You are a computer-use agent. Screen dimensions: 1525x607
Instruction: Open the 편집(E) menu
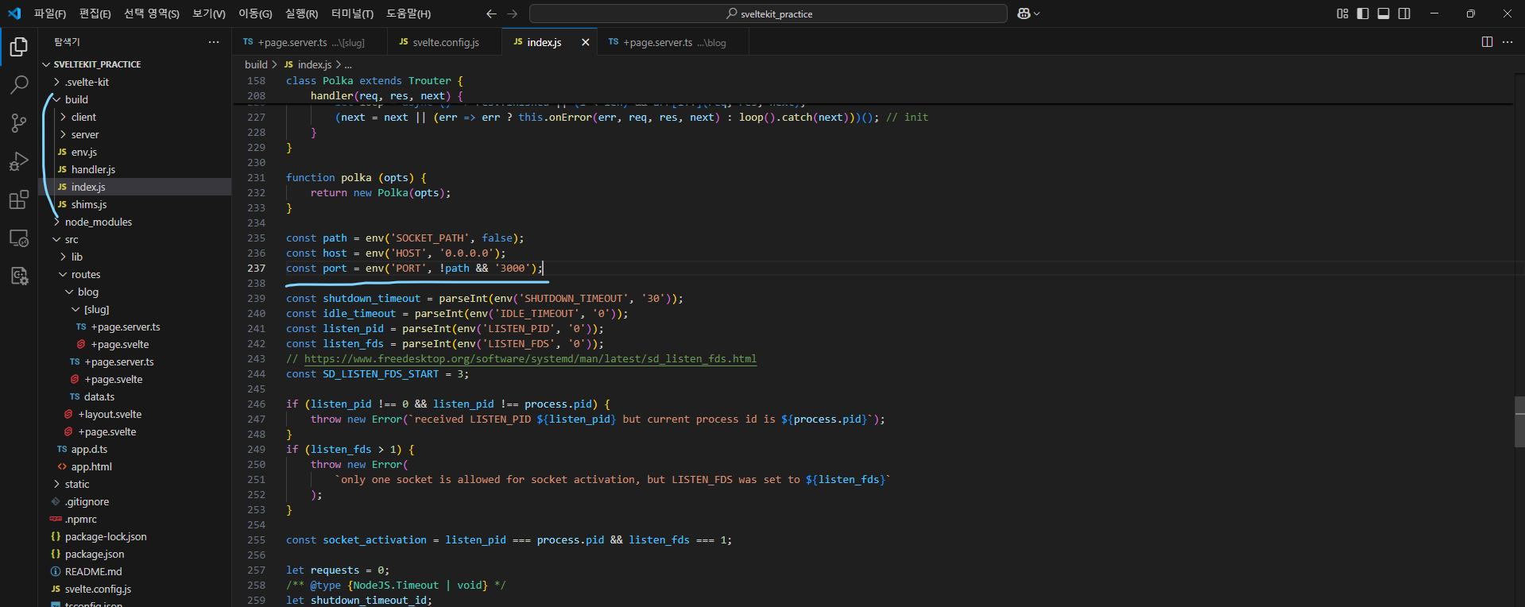95,14
